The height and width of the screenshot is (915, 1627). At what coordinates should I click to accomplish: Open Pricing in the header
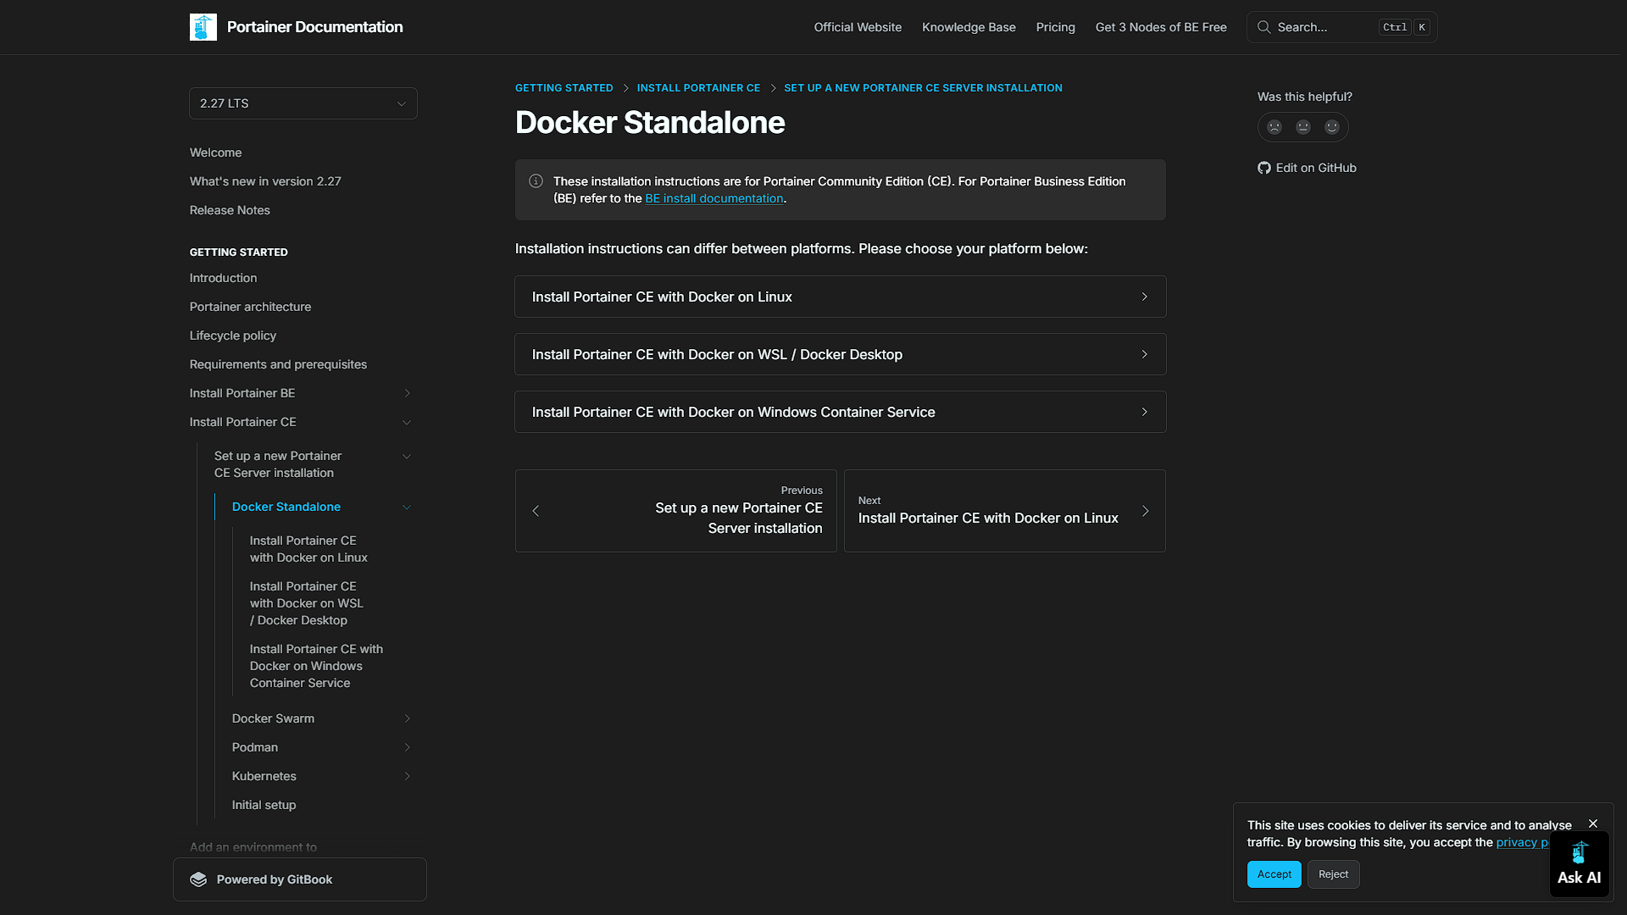click(x=1055, y=27)
